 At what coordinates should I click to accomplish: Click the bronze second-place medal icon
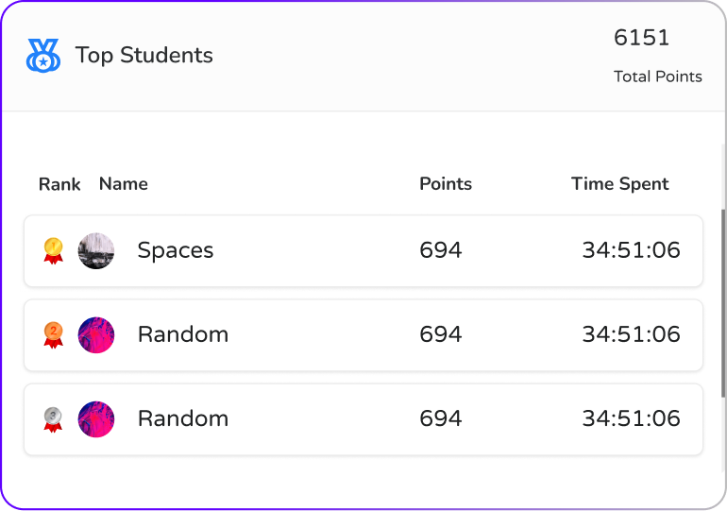pos(53,334)
